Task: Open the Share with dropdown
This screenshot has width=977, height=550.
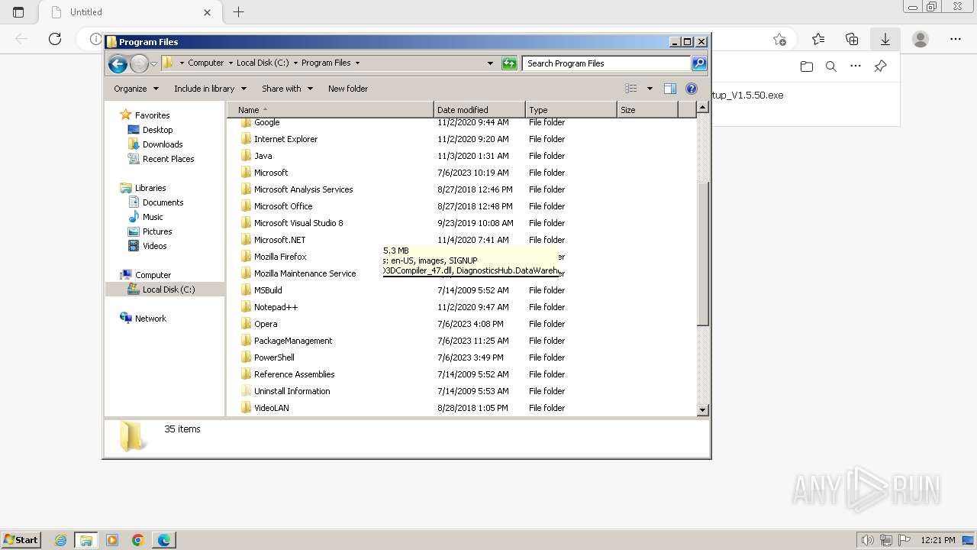Action: pyautogui.click(x=287, y=89)
